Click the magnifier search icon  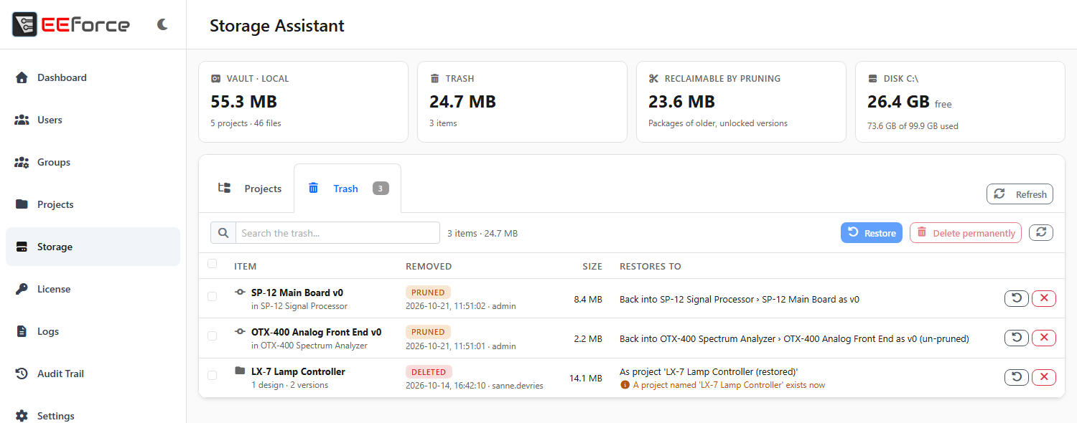[223, 233]
